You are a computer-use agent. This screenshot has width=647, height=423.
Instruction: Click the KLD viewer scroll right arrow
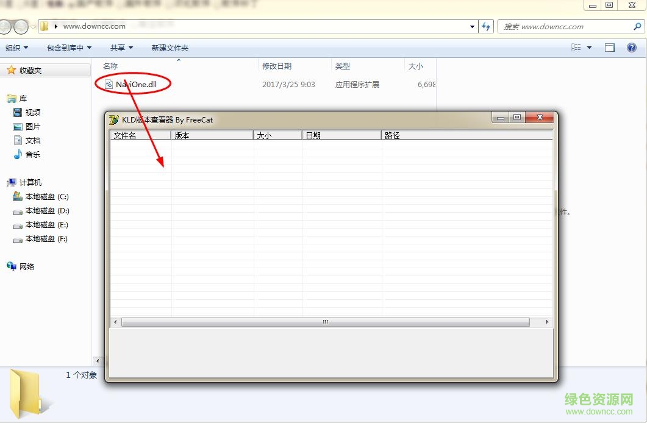coord(547,322)
